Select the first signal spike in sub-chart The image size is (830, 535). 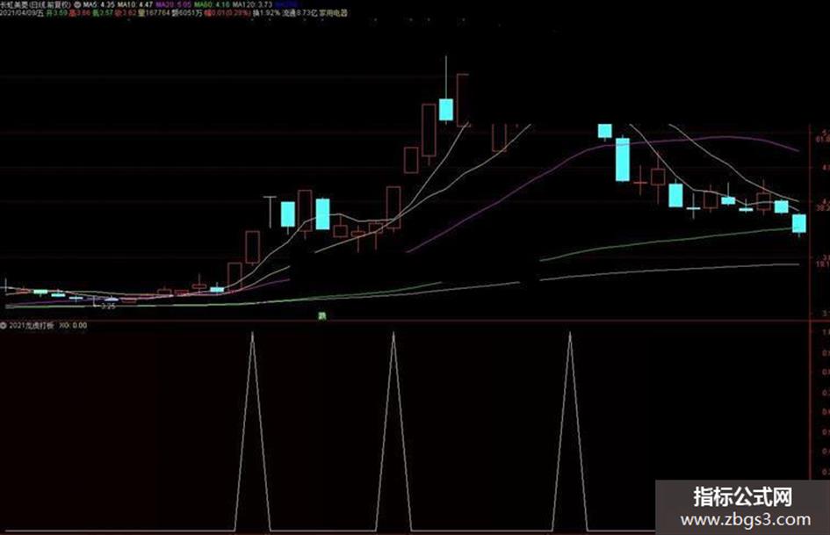[252, 431]
